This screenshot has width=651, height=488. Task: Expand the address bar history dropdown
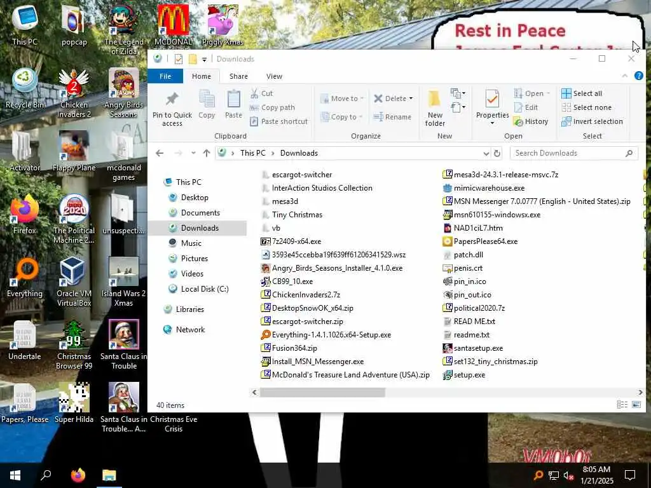[486, 153]
